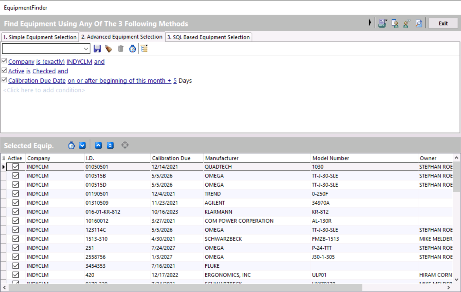Image resolution: width=461 pixels, height=292 pixels.
Task: Click the stopwatch icon beside the trash can
Action: coord(132,49)
